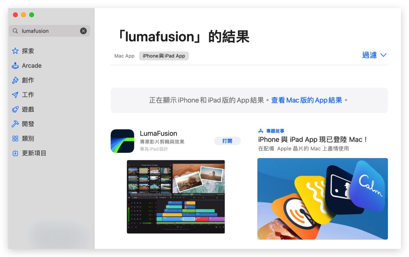Open the LumaFusion screenshot preview
Viewport: 409px width, 257px height.
coord(176,197)
